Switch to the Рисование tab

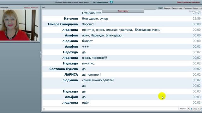188,8
